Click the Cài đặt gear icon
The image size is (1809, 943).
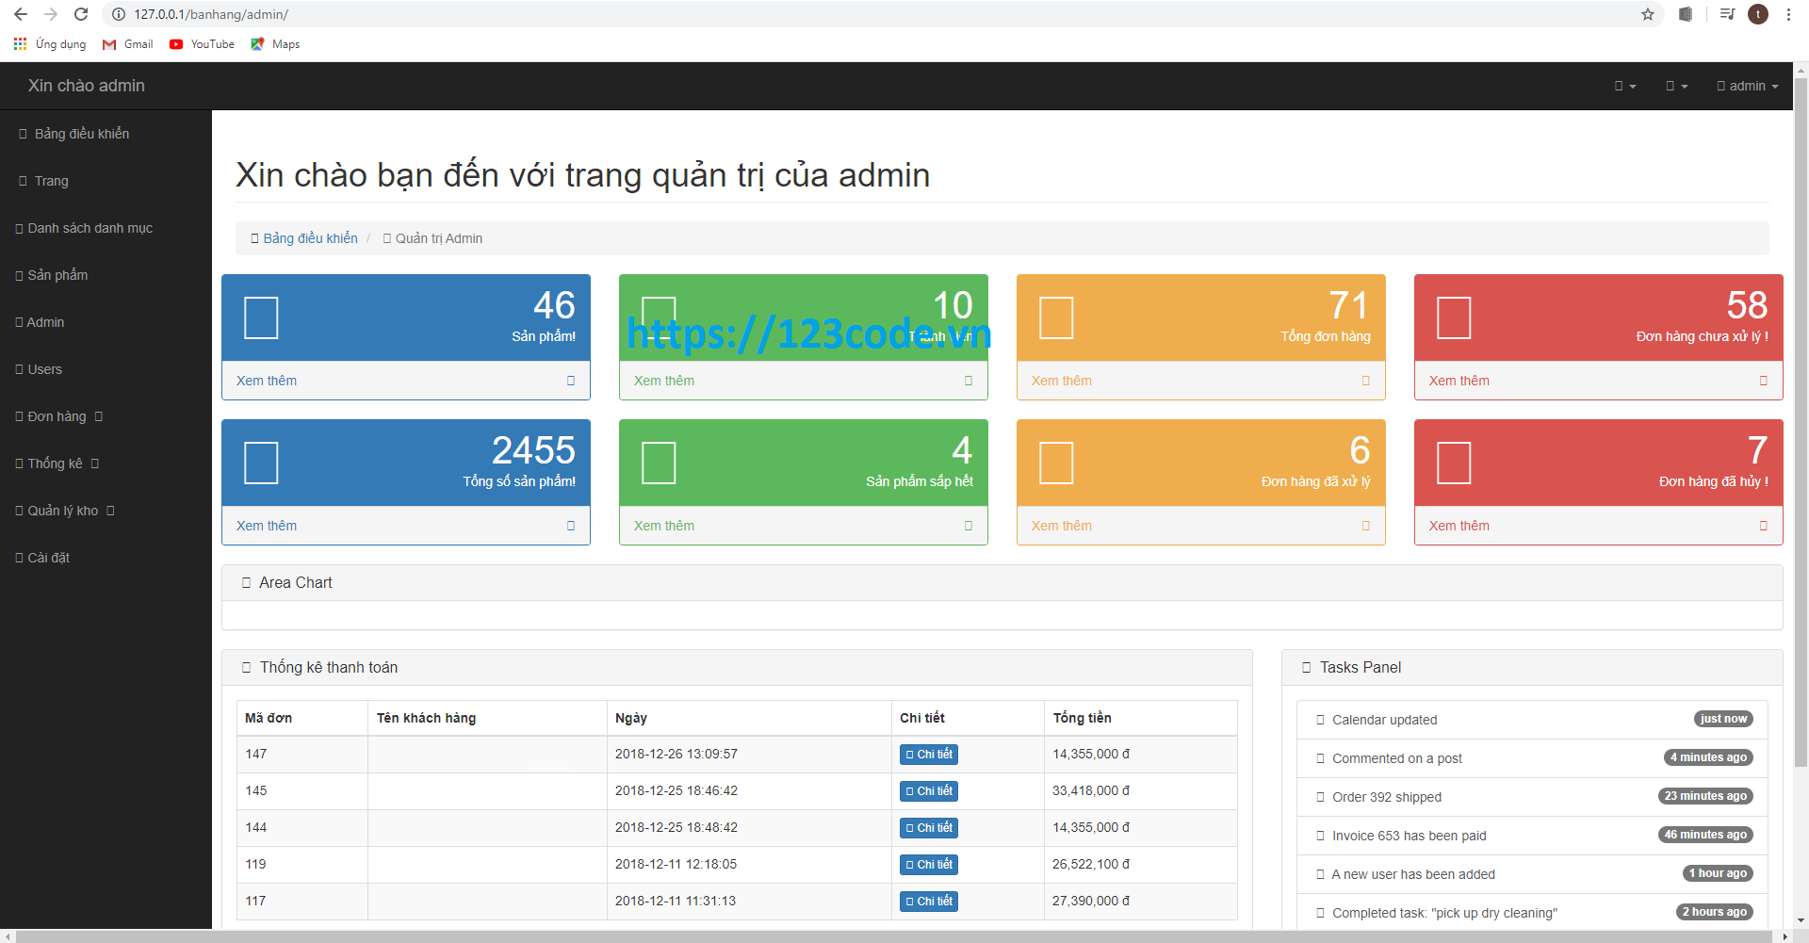pyautogui.click(x=18, y=557)
